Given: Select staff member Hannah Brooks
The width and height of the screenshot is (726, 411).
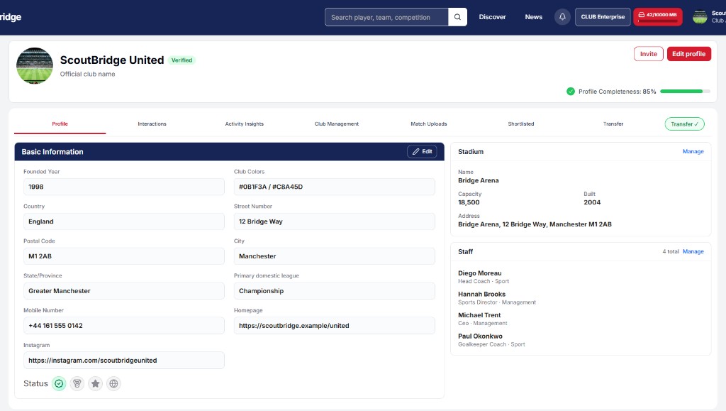Looking at the screenshot, I should click(x=481, y=295).
